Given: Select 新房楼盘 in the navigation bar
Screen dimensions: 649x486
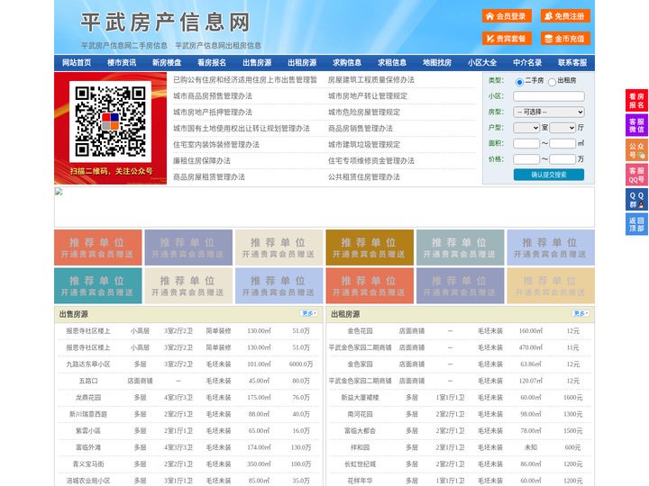Looking at the screenshot, I should [x=167, y=63].
